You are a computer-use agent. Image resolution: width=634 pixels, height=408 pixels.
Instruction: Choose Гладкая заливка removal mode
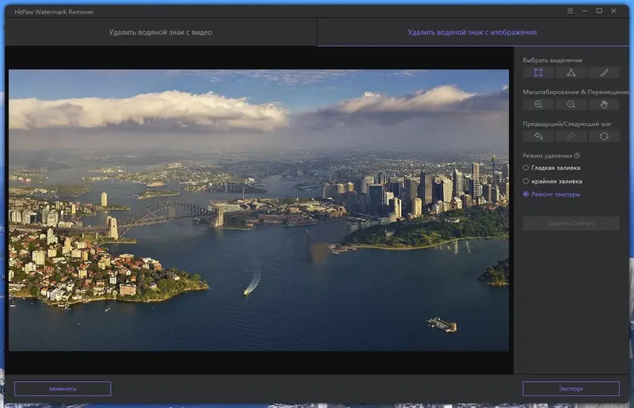point(552,168)
